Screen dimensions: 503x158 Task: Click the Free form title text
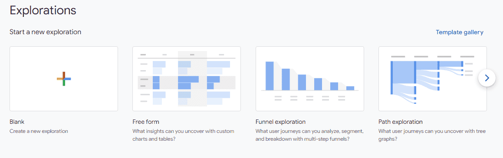tap(146, 122)
